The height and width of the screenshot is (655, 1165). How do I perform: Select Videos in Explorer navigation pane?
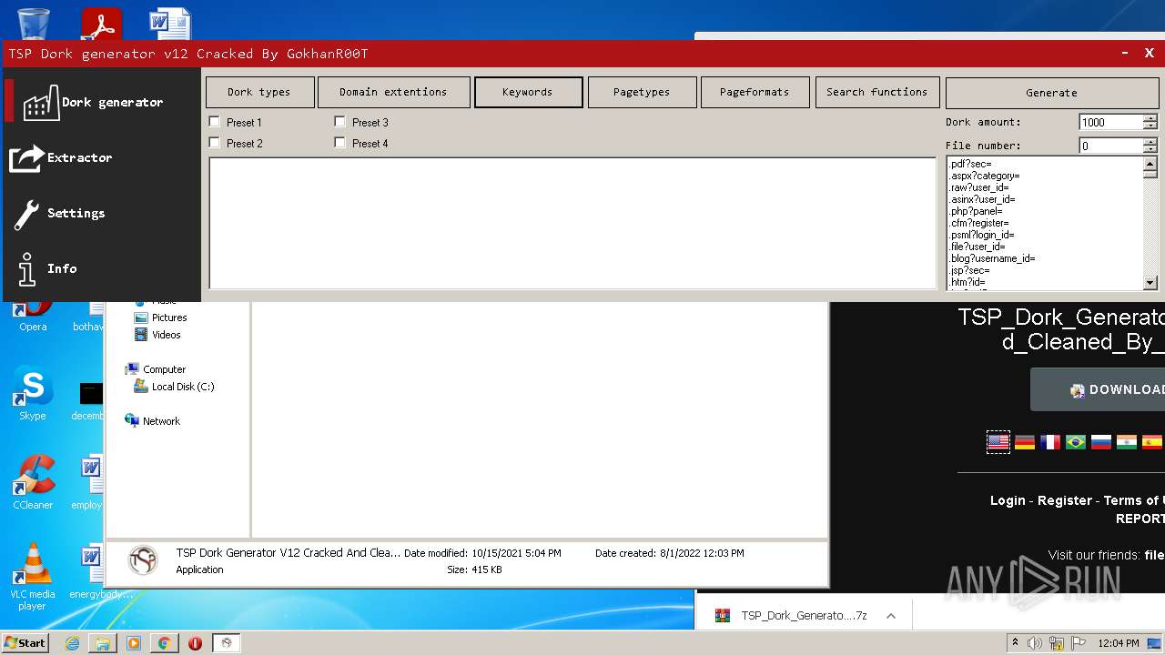tap(157, 335)
